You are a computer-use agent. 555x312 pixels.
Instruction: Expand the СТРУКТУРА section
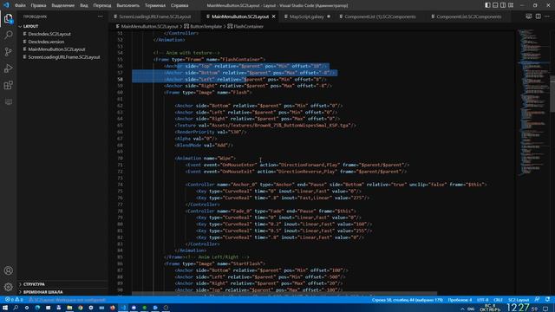34,284
